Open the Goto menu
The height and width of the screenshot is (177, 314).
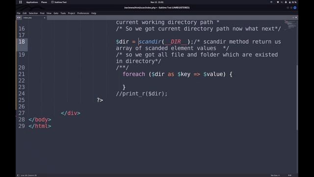pos(56,13)
